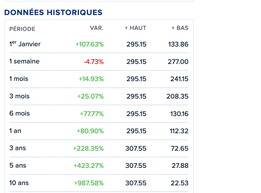Select the red -4.73% variation value
261x193 pixels.
(x=94, y=62)
